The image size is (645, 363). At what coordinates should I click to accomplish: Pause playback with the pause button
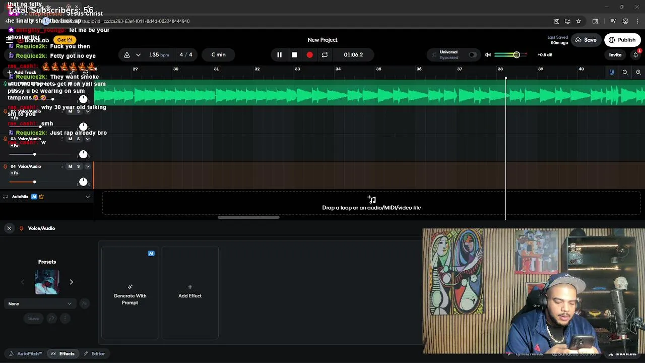click(279, 54)
